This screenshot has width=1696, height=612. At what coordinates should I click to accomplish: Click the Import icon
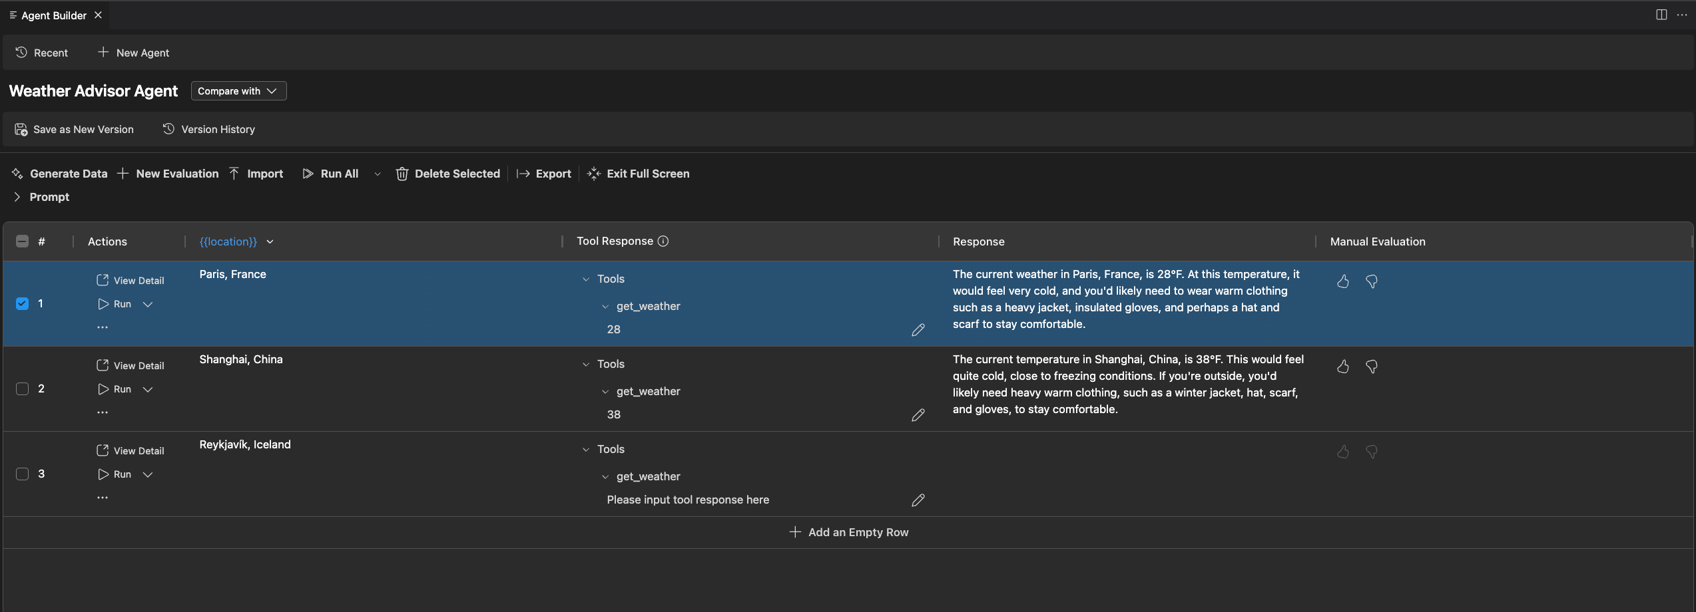[x=234, y=174]
